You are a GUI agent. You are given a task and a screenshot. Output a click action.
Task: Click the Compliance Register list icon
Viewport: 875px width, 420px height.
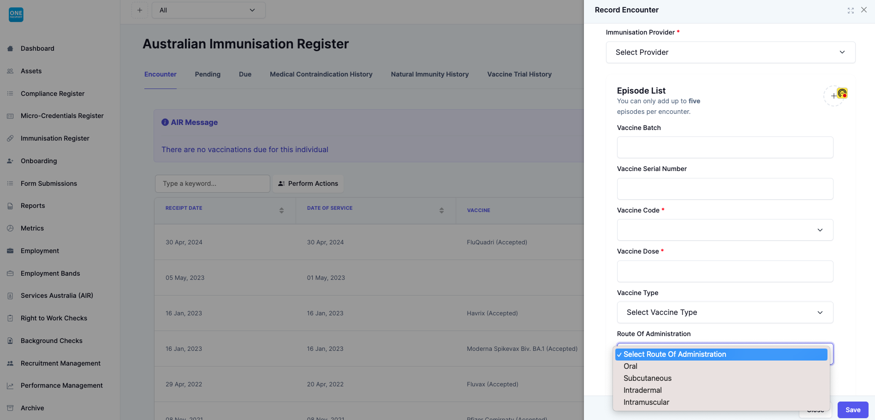(x=10, y=94)
